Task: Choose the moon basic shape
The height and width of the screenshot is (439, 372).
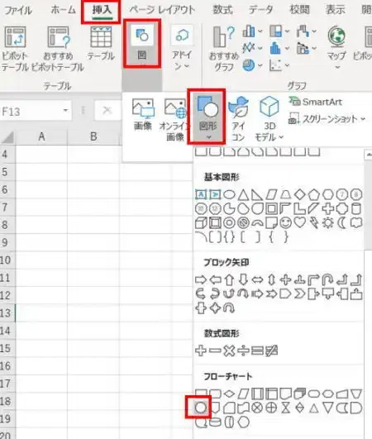Action: click(x=341, y=223)
